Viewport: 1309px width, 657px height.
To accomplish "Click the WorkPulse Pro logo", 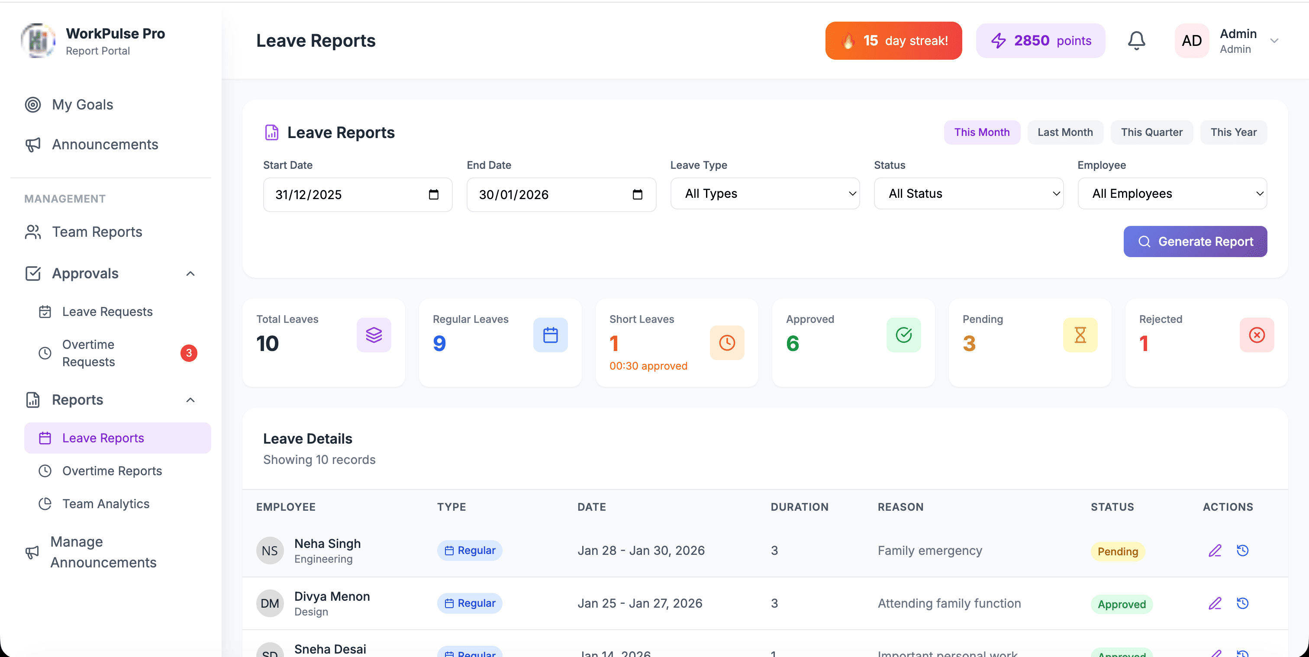I will click(x=38, y=41).
